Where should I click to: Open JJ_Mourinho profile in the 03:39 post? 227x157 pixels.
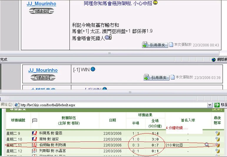click(43, 70)
